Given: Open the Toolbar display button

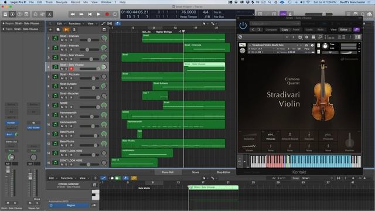Looking at the screenshot, I should pos(26,14).
